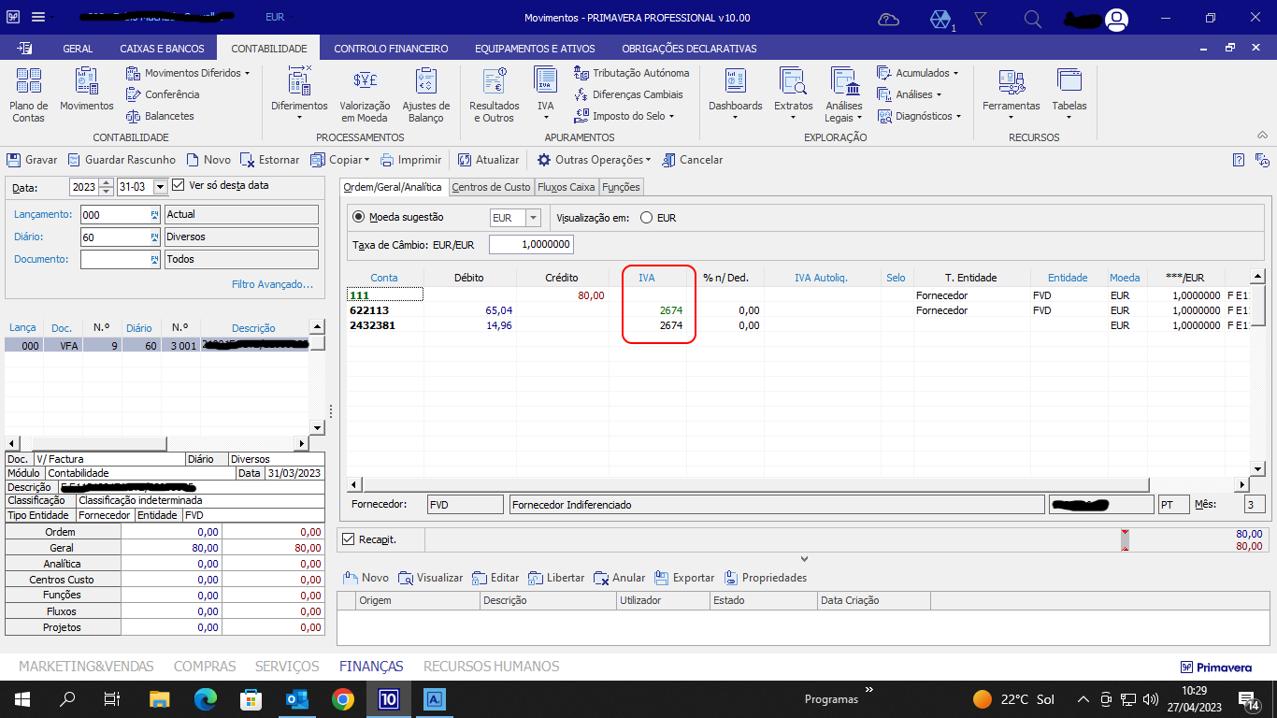Open the Extratos report icon
This screenshot has width=1277, height=718.
click(x=793, y=82)
